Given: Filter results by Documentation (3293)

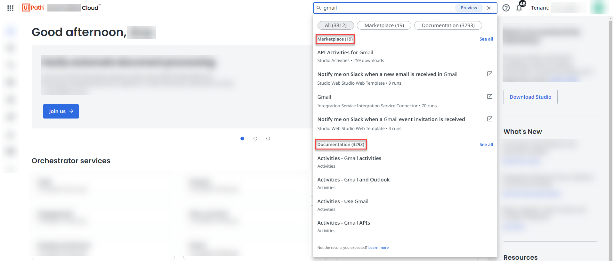Looking at the screenshot, I should pyautogui.click(x=448, y=25).
